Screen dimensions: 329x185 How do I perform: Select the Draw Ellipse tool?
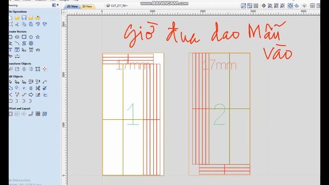(x=17, y=37)
